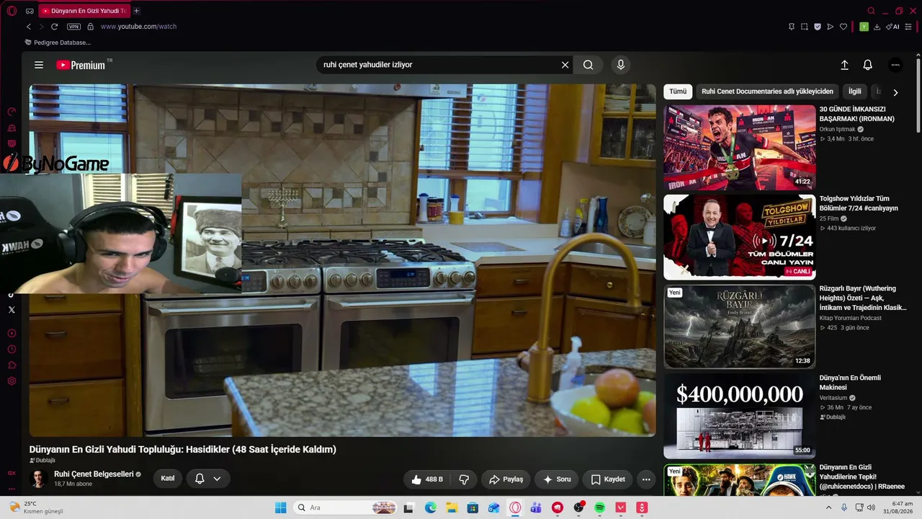The height and width of the screenshot is (519, 922).
Task: Click the Paylaş share button
Action: (506, 479)
